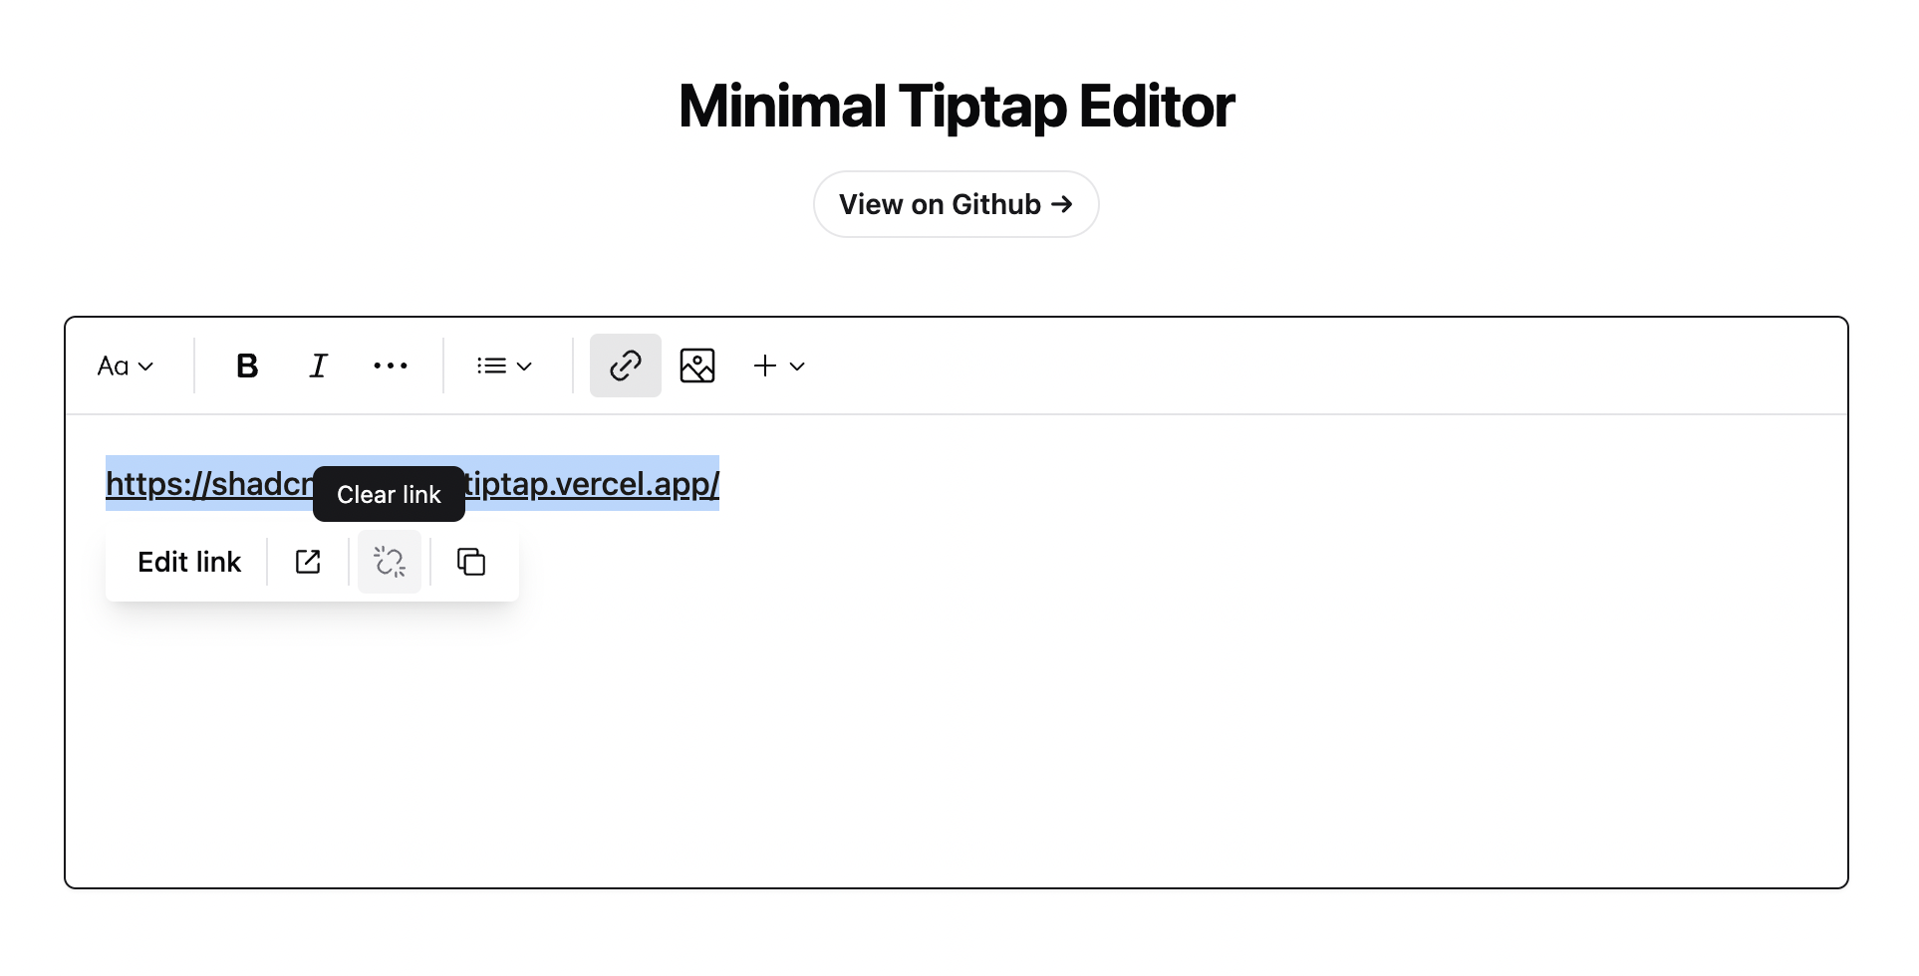Click the View on Github button
This screenshot has height=976, width=1919.
pos(955,203)
